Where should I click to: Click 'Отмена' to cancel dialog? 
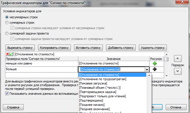point(176,107)
